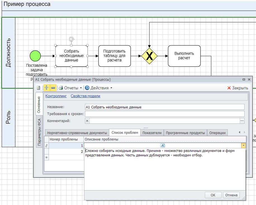Click ellipsis button next to Комментарий field
This screenshot has width=256, height=205.
242,121
